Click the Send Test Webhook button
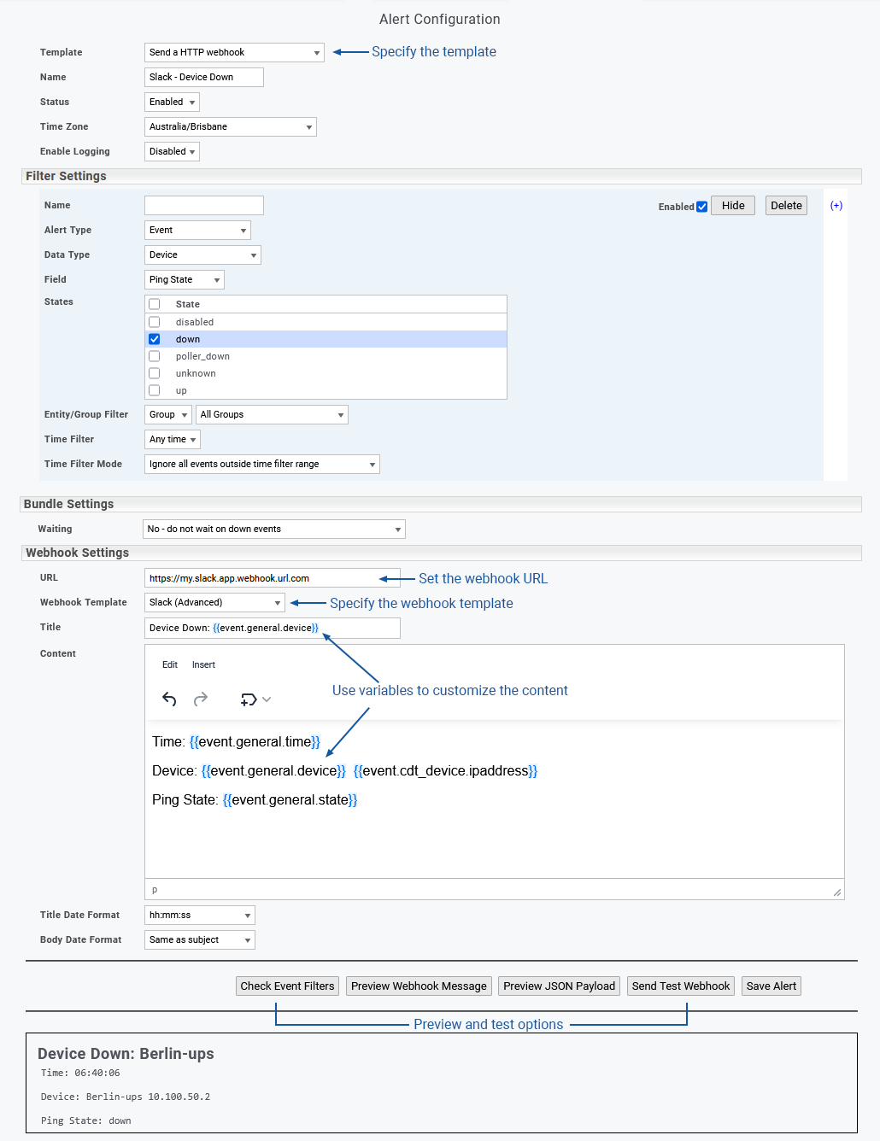Viewport: 880px width, 1141px height. pyautogui.click(x=681, y=986)
